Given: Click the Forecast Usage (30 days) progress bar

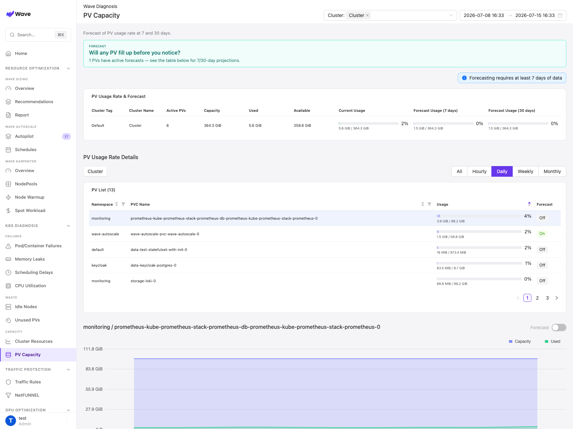Looking at the screenshot, I should [x=518, y=123].
